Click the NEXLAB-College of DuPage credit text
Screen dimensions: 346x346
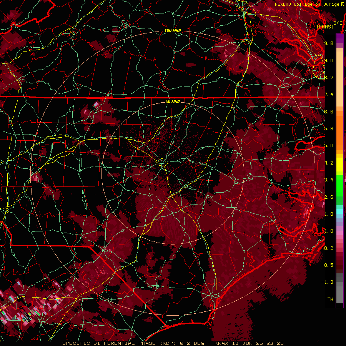pyautogui.click(x=310, y=4)
